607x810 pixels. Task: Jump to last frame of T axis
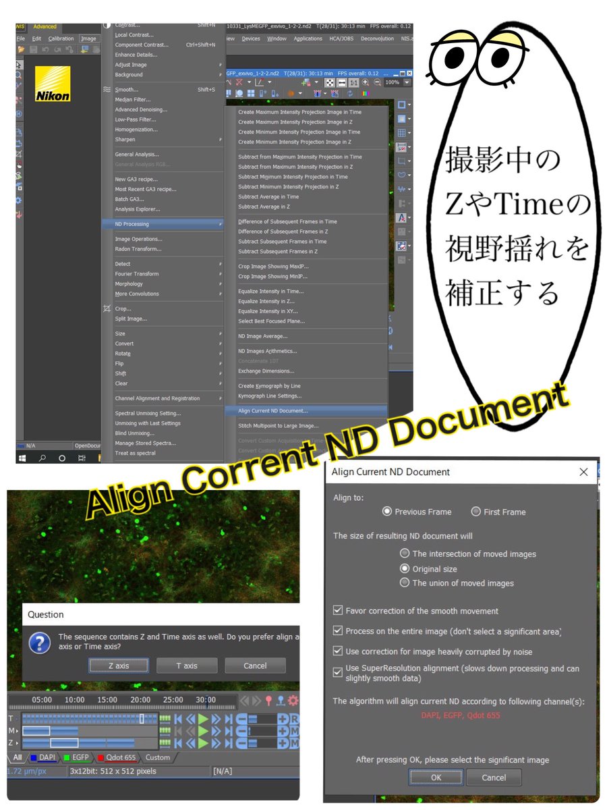229,719
